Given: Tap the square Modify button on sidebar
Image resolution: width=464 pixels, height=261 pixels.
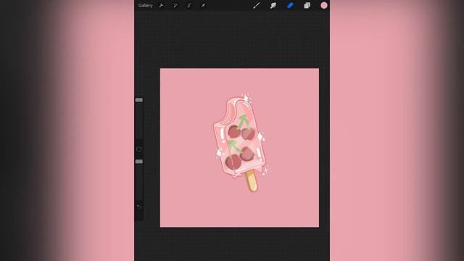Looking at the screenshot, I should click(x=138, y=149).
